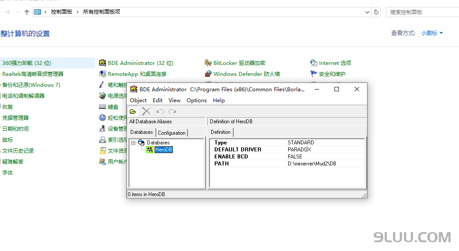
Task: Switch to the Configuration tab
Action: tap(172, 133)
